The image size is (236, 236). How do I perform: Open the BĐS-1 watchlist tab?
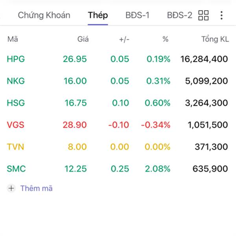[137, 16]
